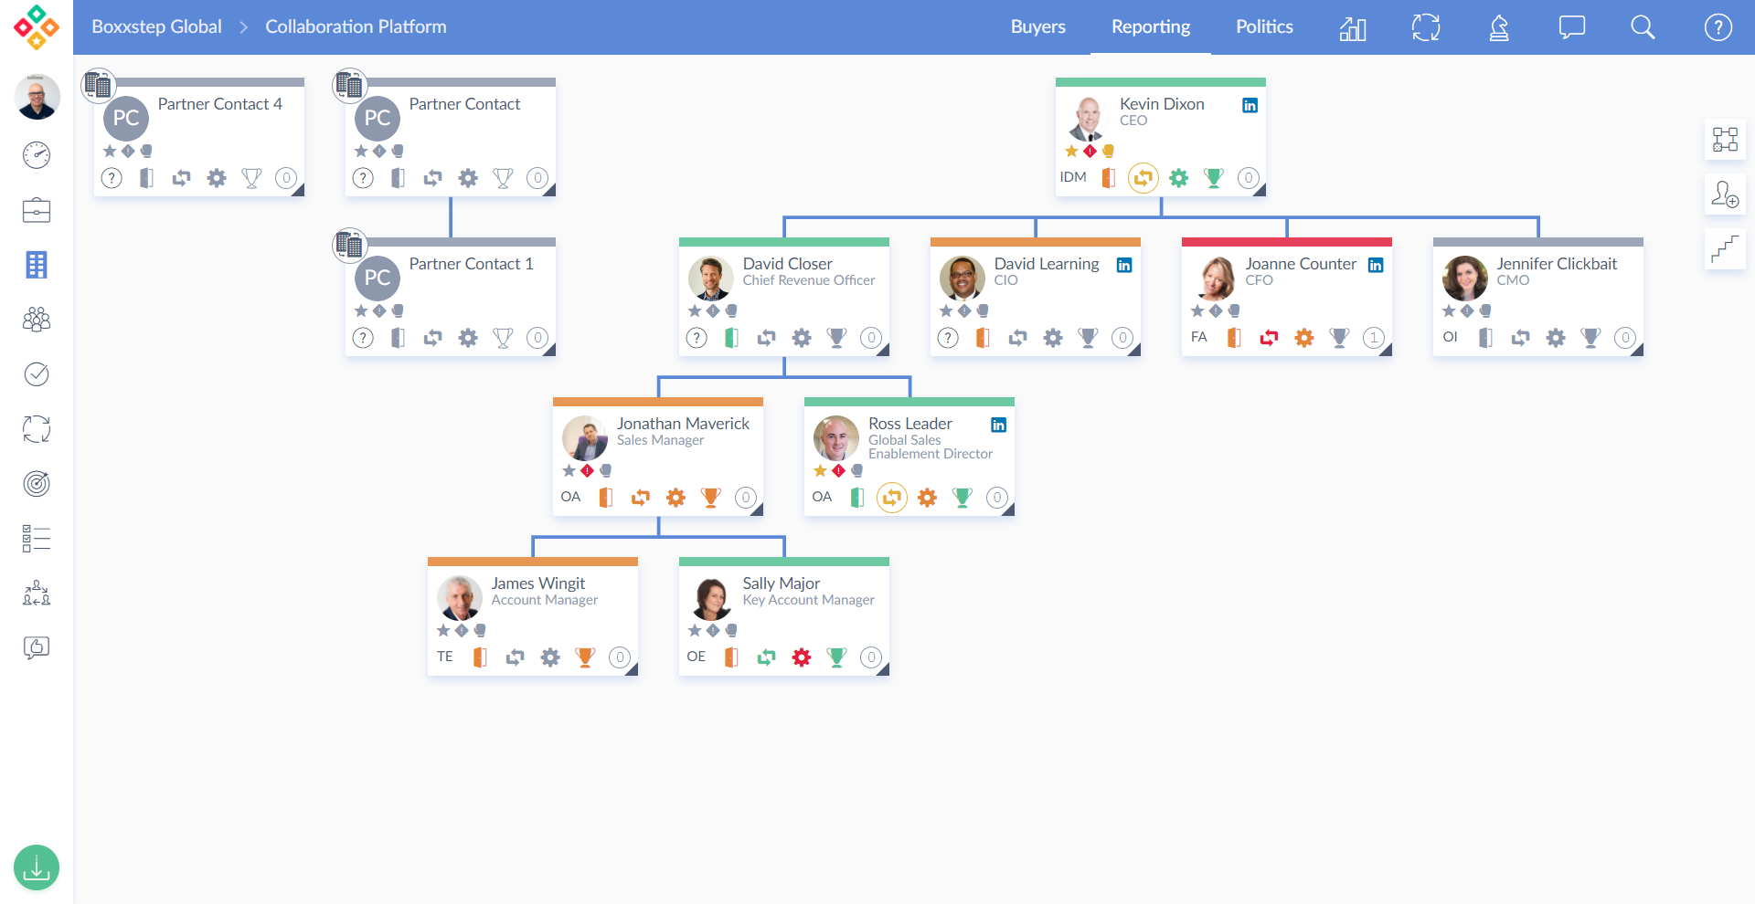The image size is (1755, 904).
Task: Click the add contact icon on right
Action: click(x=1725, y=194)
